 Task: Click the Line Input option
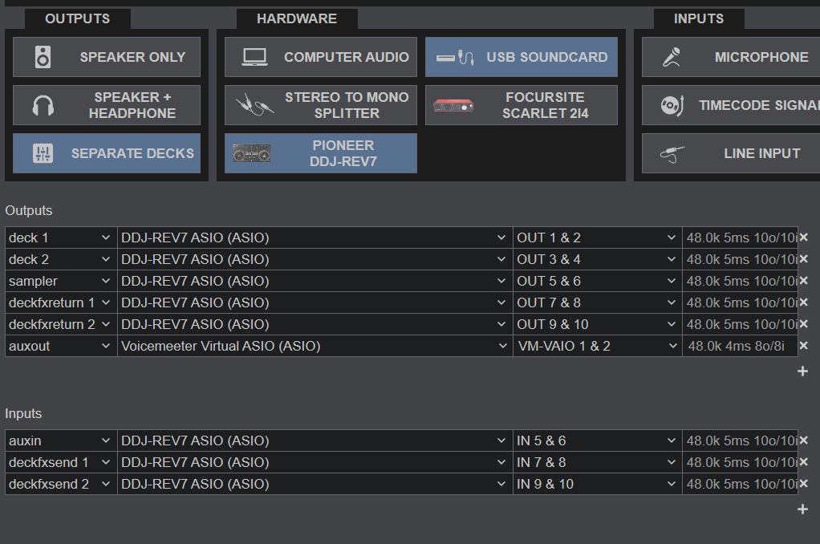tap(730, 153)
